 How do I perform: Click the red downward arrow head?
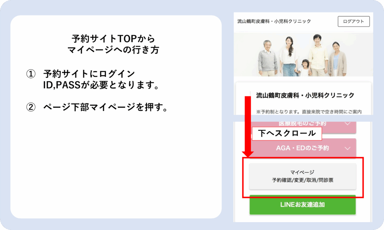pos(248,154)
